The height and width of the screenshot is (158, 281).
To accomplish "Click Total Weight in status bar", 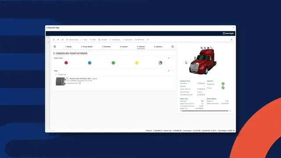I will 226,131.
